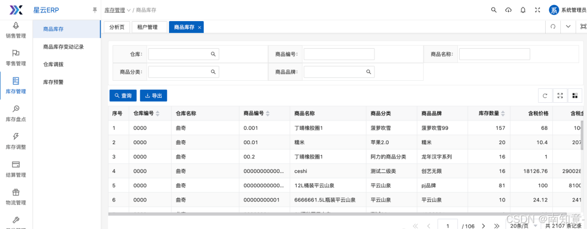Click the 星云ERP logo icon
The image size is (587, 229).
pyautogui.click(x=17, y=10)
